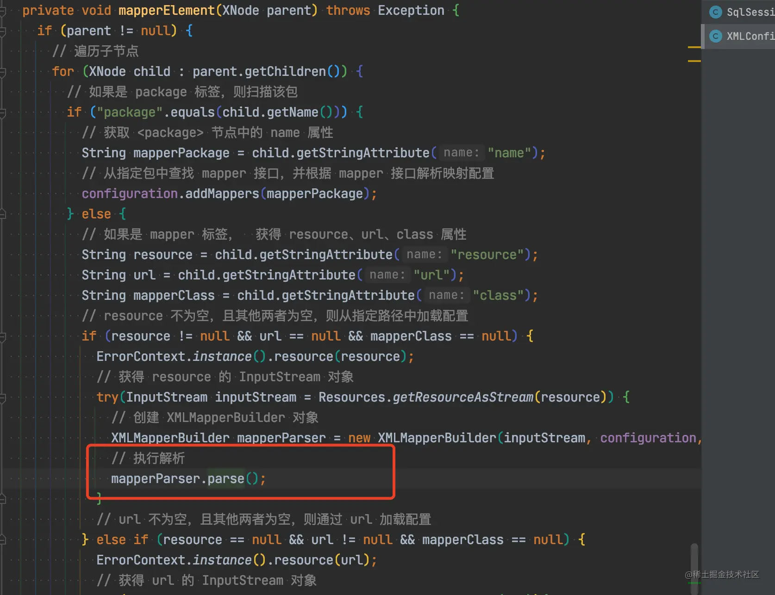Image resolution: width=775 pixels, height=595 pixels.
Task: Click the 'name:' hint before "resource"
Action: coord(424,254)
